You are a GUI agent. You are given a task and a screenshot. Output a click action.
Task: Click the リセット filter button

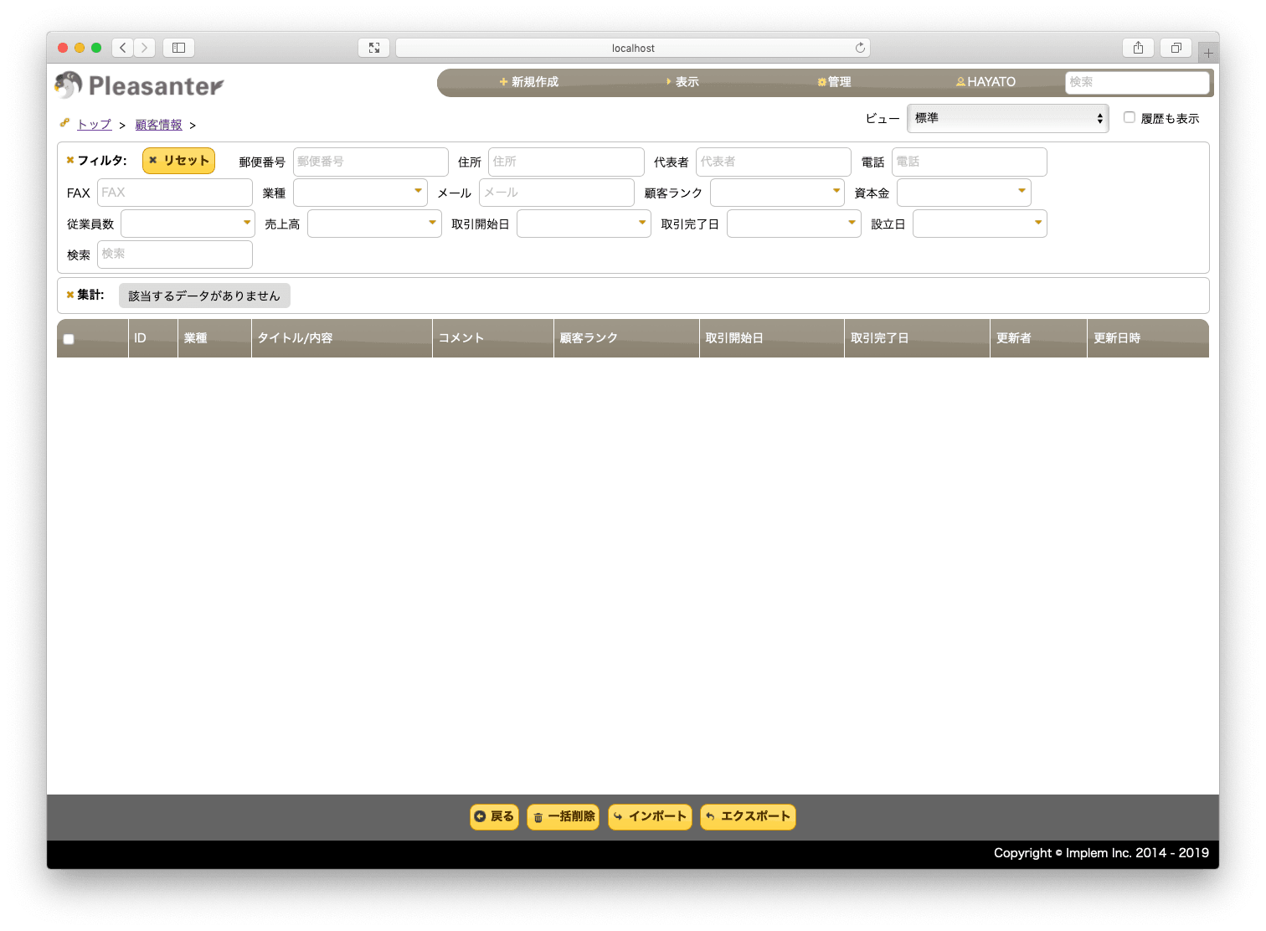click(178, 161)
